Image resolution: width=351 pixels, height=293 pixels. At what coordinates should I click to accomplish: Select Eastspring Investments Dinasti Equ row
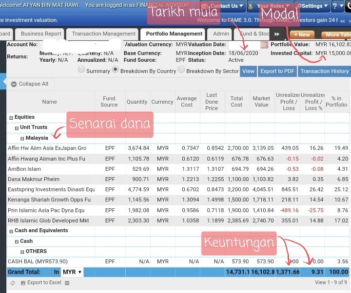click(x=178, y=190)
